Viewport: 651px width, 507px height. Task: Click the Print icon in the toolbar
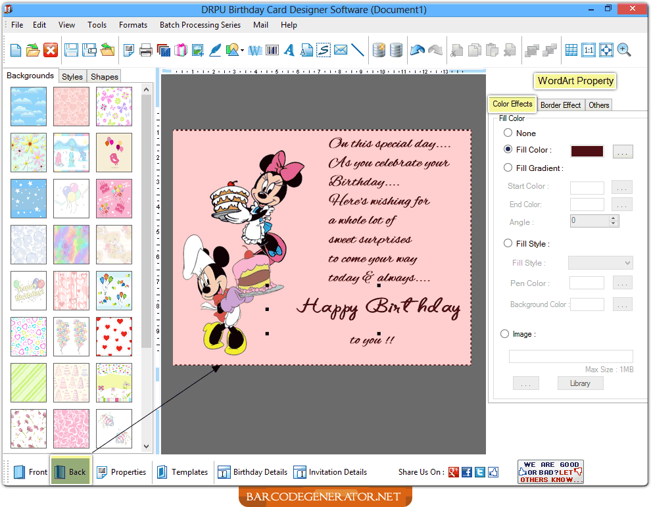146,50
